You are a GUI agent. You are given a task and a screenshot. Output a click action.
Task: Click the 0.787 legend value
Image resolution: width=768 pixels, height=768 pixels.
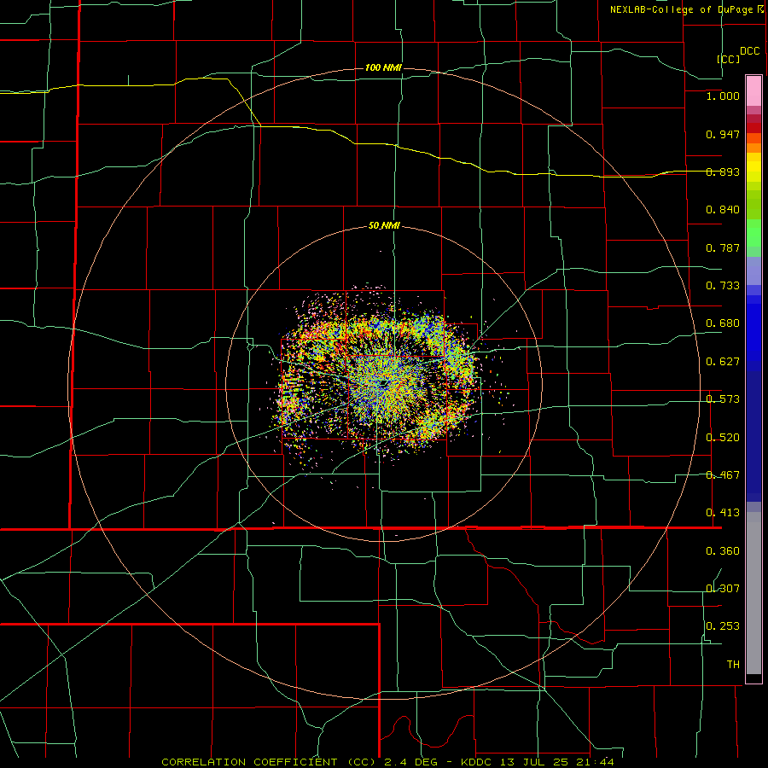point(723,247)
